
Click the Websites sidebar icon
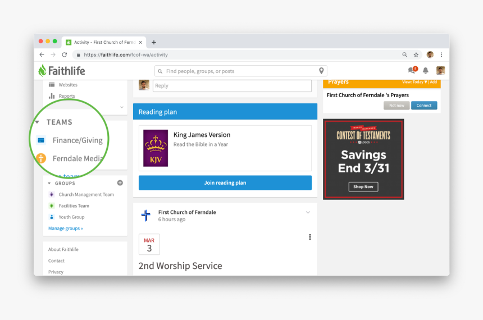click(52, 85)
